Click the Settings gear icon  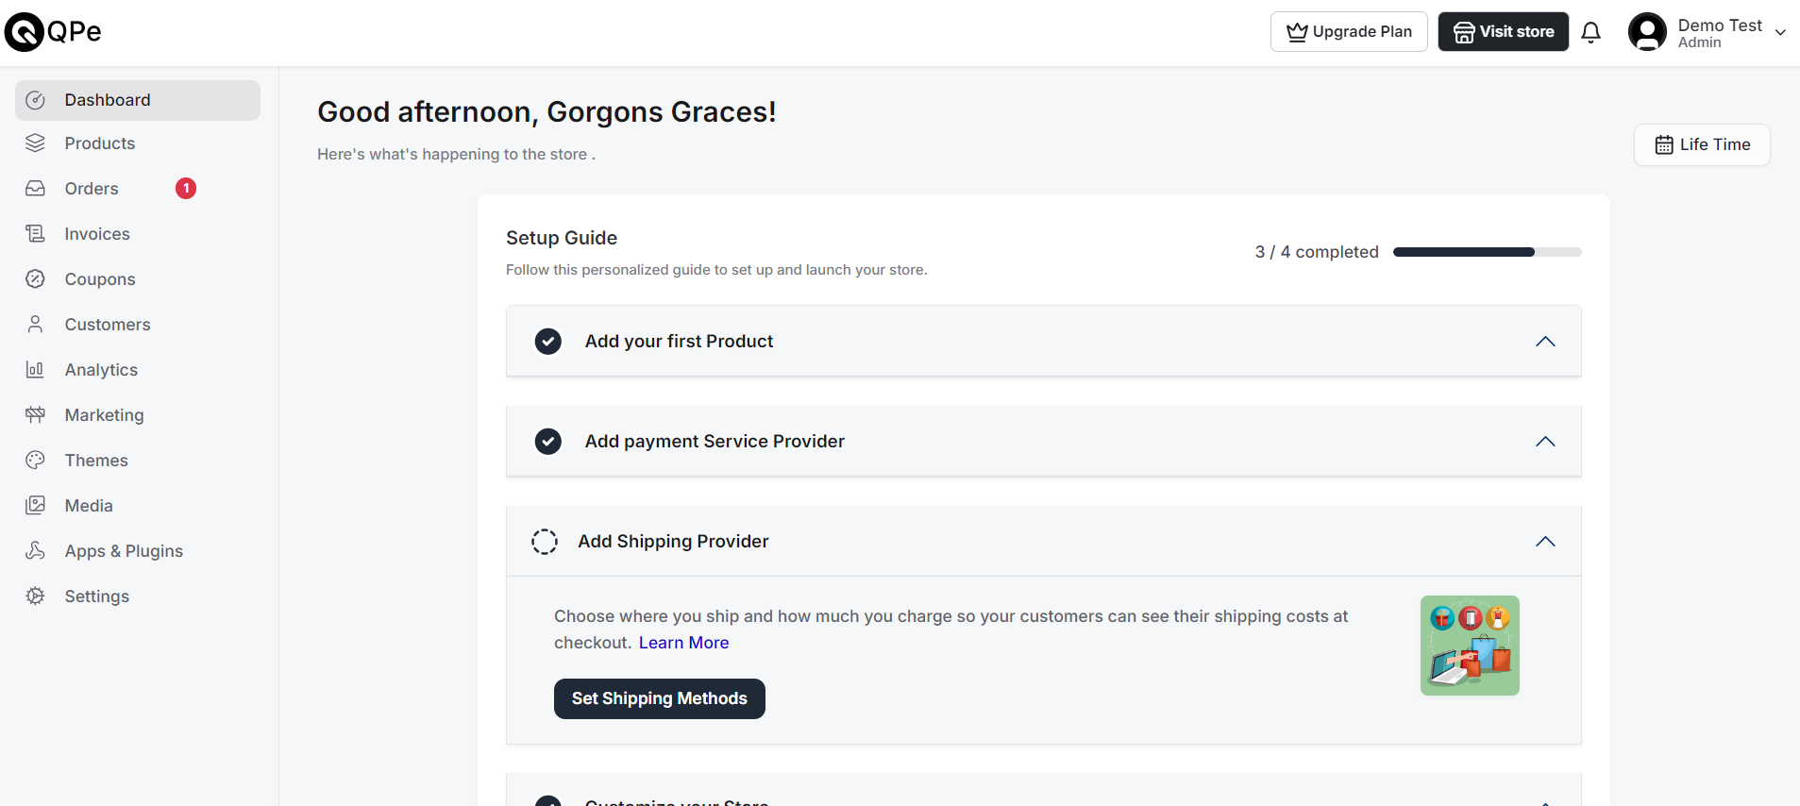pos(36,596)
